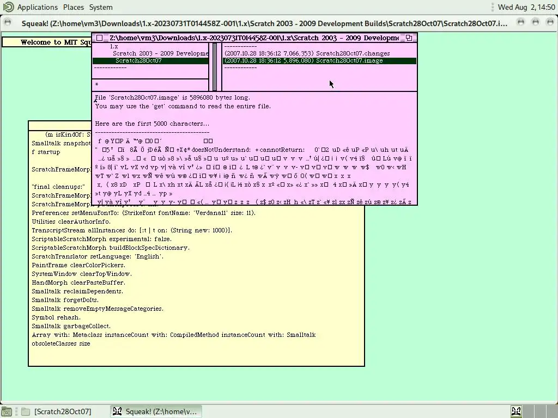Viewport: 558px width, 418px height.
Task: Click the doesNotUnderstand: text in the file contents
Action: [221, 150]
